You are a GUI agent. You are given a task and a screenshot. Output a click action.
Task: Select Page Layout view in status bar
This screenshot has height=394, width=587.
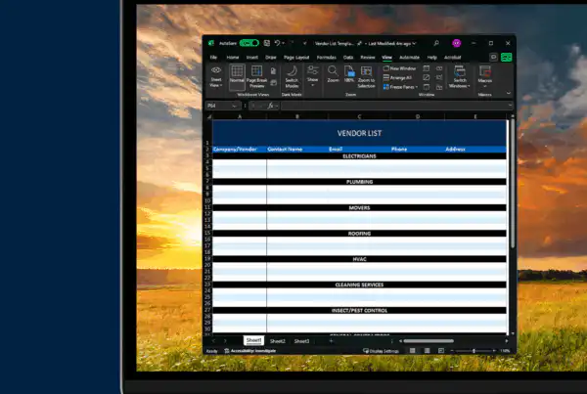click(427, 351)
